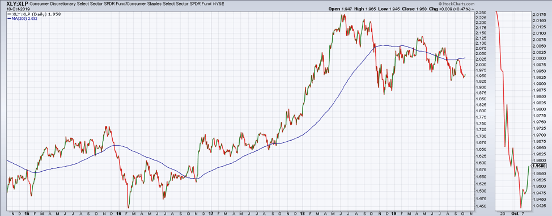Click the 2.100 price axis label
The image size is (552, 216).
pyautogui.click(x=481, y=43)
